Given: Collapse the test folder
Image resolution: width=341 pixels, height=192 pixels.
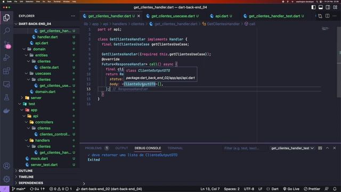Looking at the screenshot, I should (31, 104).
